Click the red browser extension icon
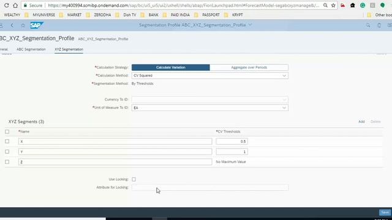 point(343,5)
